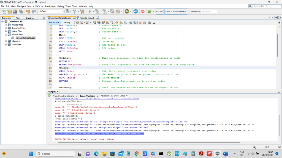Screen dimensions: 282x158
Task: Click the green Run Project play icon
Action: pyautogui.click(x=90, y=12)
